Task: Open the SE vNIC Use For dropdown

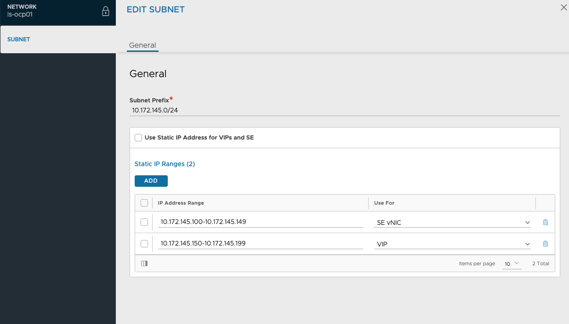Action: (x=453, y=223)
